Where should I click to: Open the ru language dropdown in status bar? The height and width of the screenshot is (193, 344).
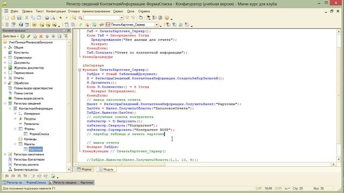287,188
